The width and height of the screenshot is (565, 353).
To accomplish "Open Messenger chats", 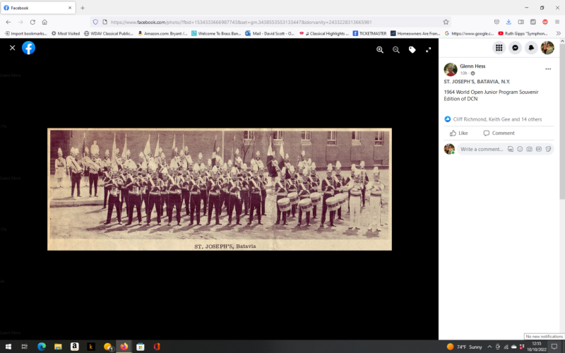I will tap(516, 48).
